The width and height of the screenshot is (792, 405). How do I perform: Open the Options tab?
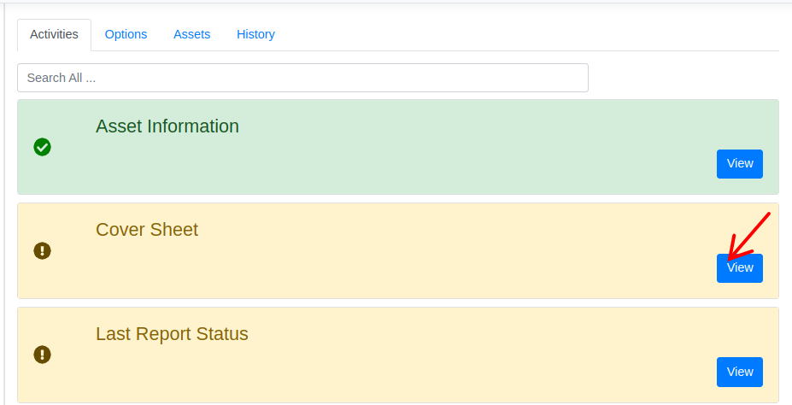coord(126,34)
